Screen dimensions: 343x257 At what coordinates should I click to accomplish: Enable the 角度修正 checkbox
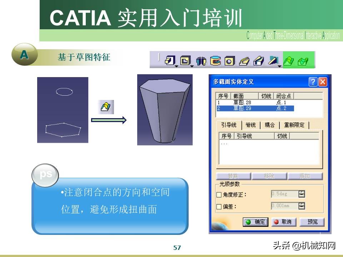point(219,195)
